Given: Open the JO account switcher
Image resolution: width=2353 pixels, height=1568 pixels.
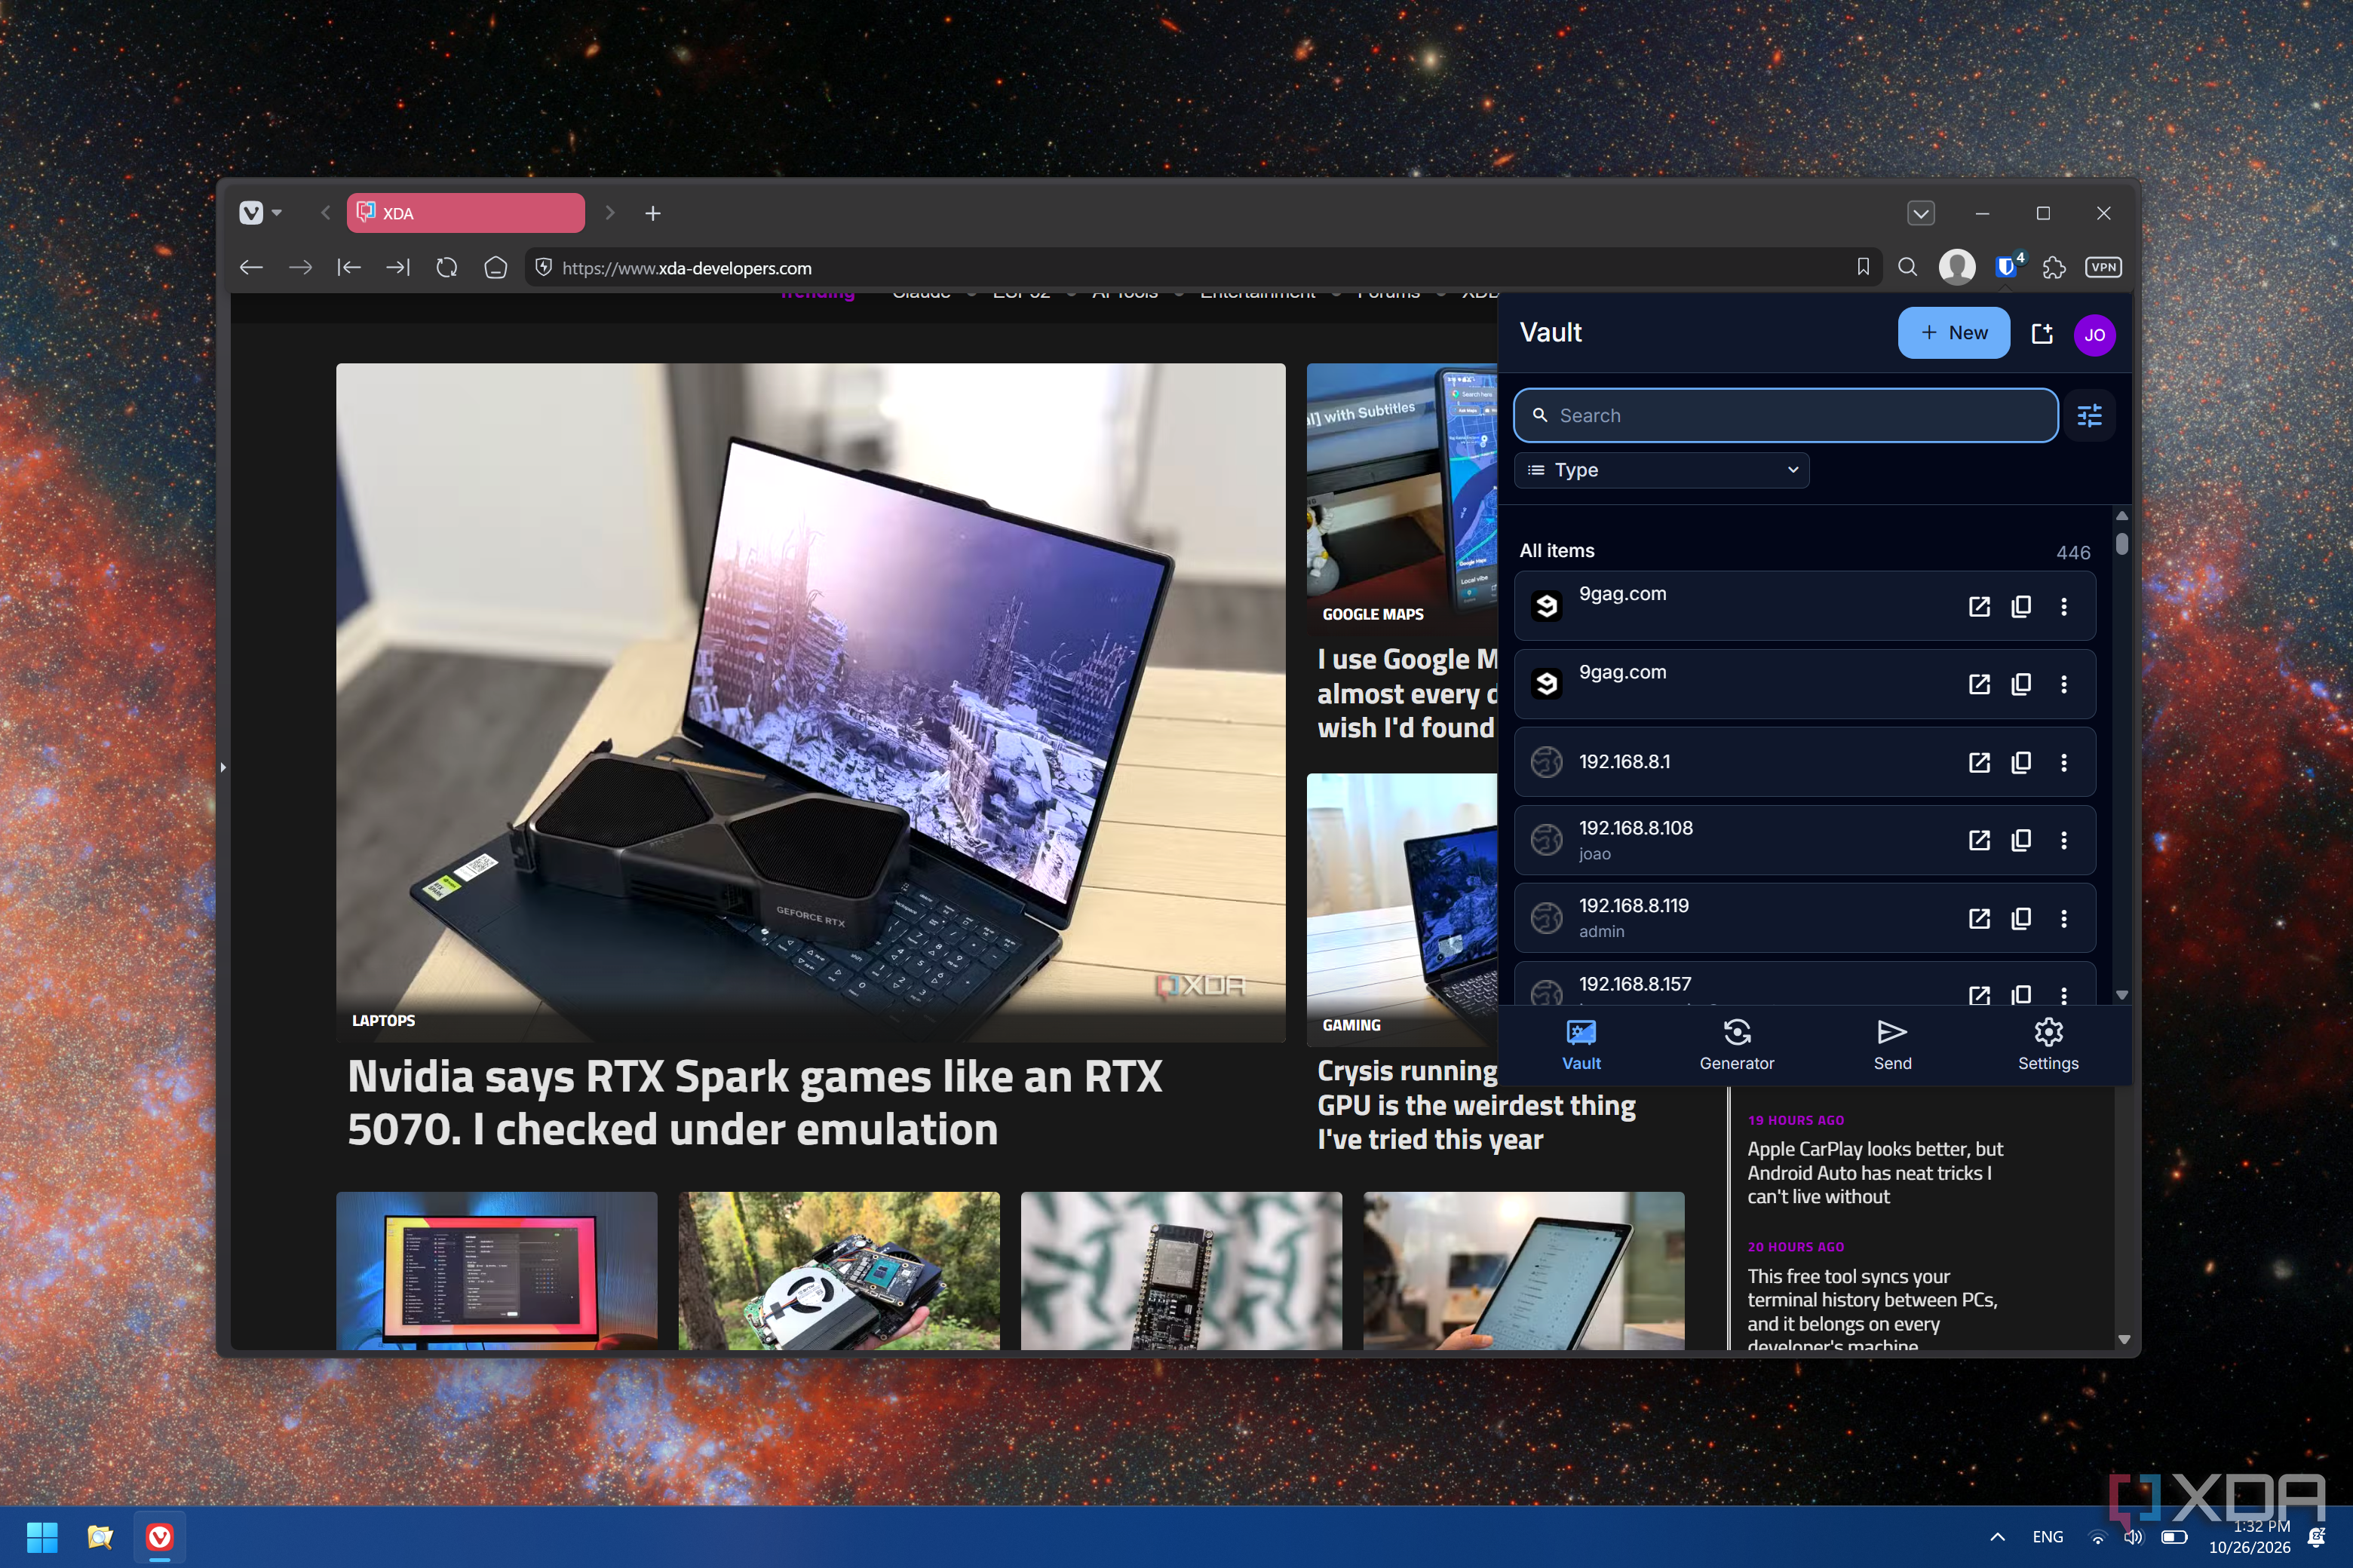Looking at the screenshot, I should point(2094,335).
